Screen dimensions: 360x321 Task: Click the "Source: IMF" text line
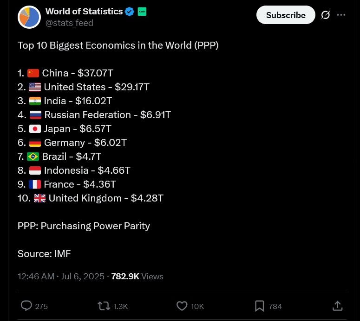pyautogui.click(x=44, y=254)
